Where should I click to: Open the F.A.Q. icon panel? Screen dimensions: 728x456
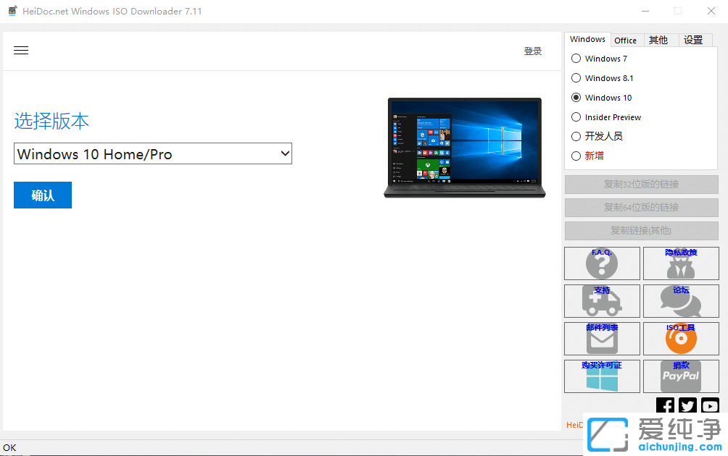click(602, 263)
